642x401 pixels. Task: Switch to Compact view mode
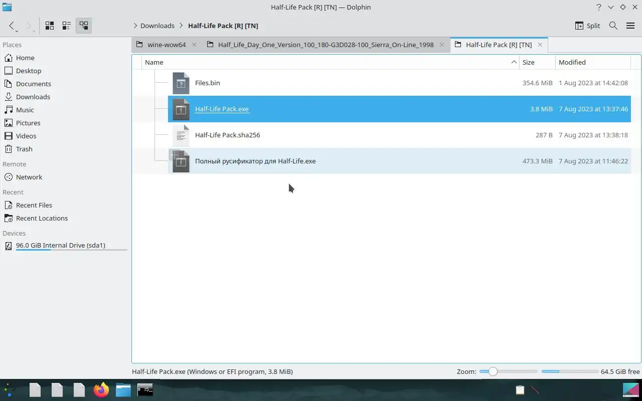[x=67, y=26]
